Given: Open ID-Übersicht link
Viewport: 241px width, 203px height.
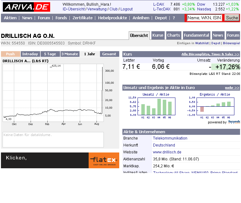Looking at the screenshot, I should click(73, 9).
